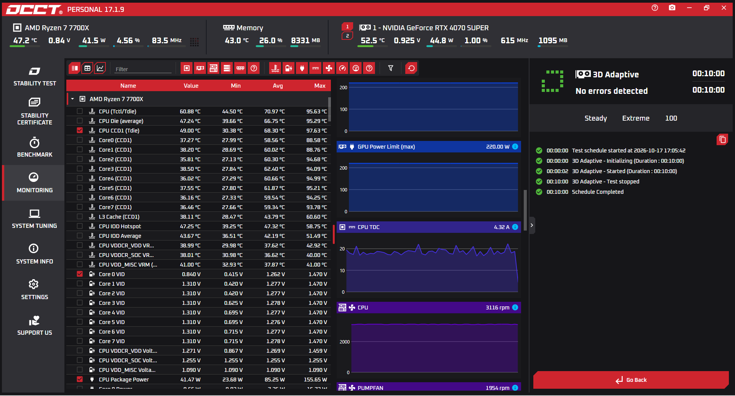
Task: Reset monitoring stats with the refresh icon
Action: [x=411, y=68]
